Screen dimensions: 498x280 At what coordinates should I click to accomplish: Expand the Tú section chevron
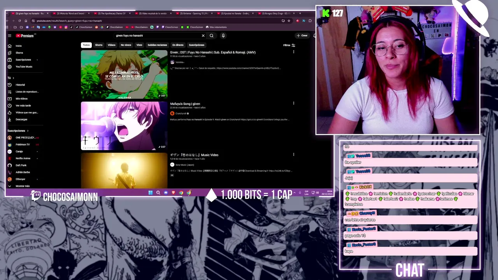pyautogui.click(x=13, y=78)
